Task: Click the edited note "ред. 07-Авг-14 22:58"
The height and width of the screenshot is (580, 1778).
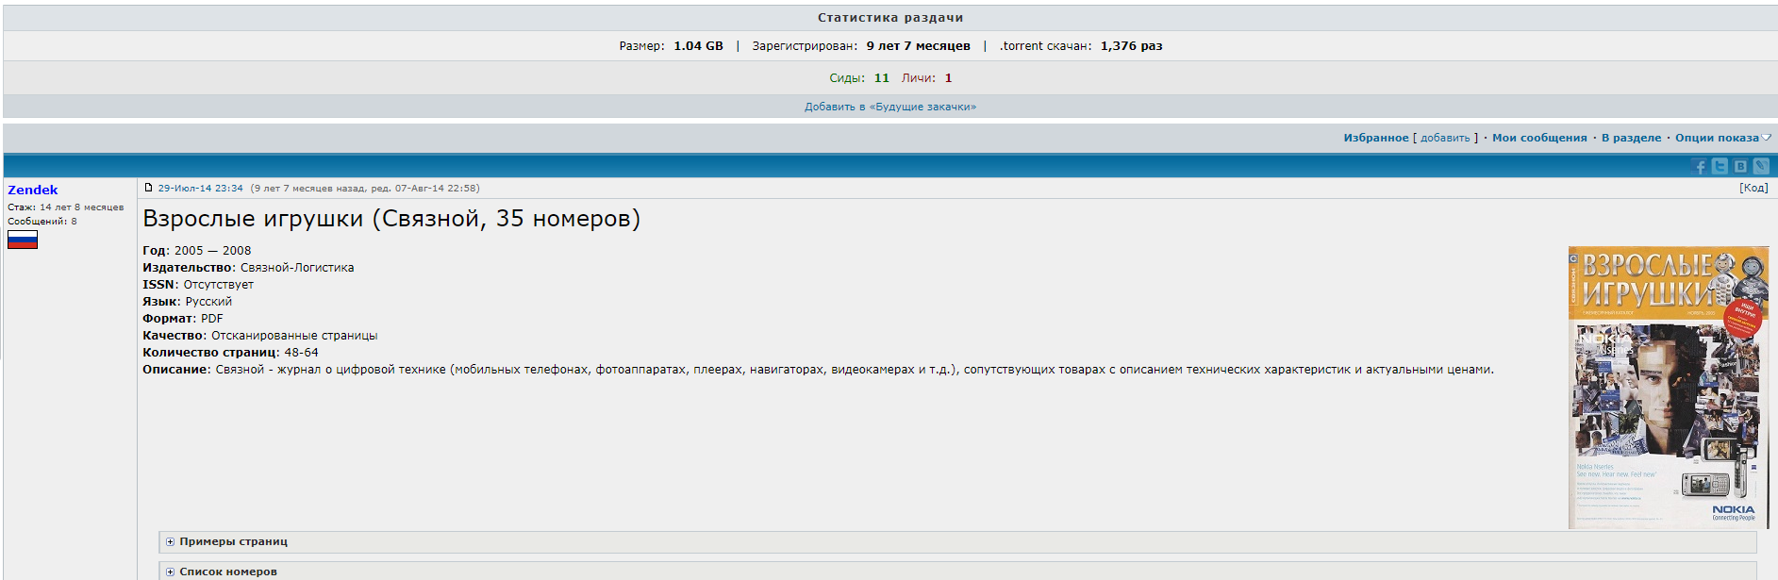Action: pyautogui.click(x=424, y=188)
